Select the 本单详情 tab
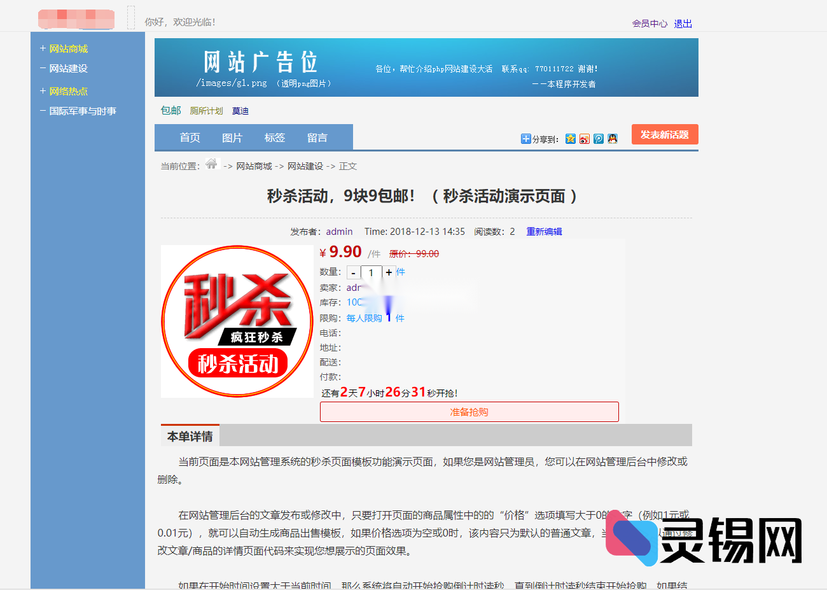The image size is (827, 590). coord(190,435)
